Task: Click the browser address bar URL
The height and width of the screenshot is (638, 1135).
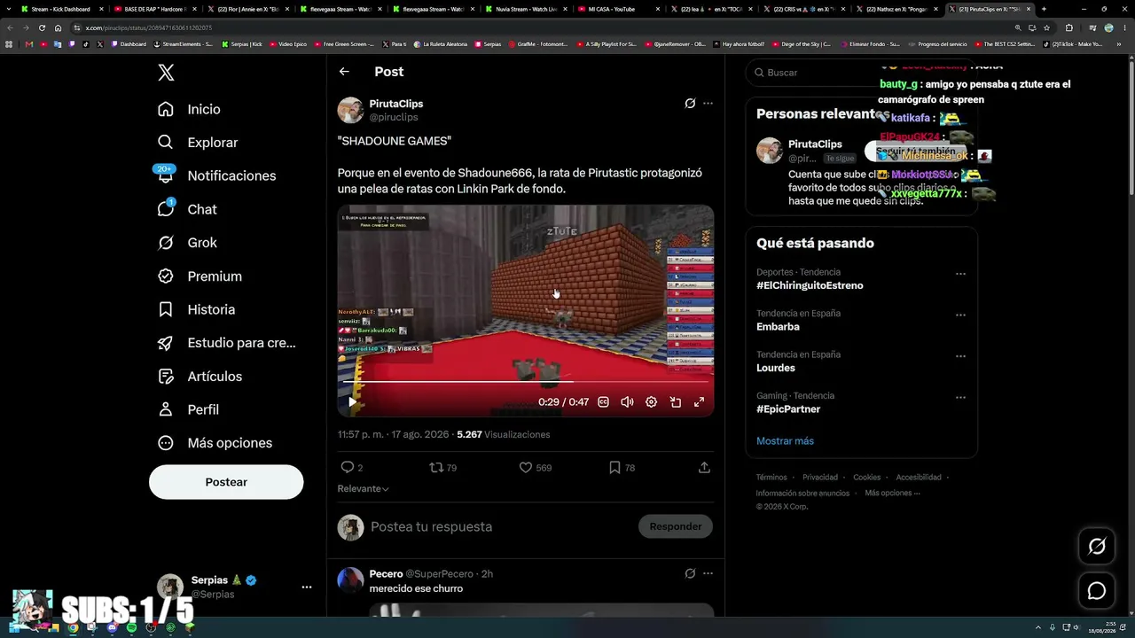Action: click(149, 27)
